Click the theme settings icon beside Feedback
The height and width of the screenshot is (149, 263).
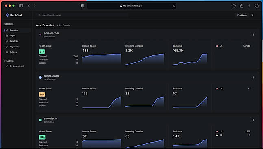[x=252, y=15]
